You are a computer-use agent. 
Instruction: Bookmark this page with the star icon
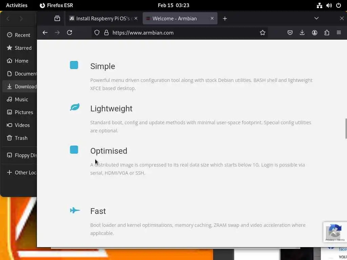click(x=263, y=33)
